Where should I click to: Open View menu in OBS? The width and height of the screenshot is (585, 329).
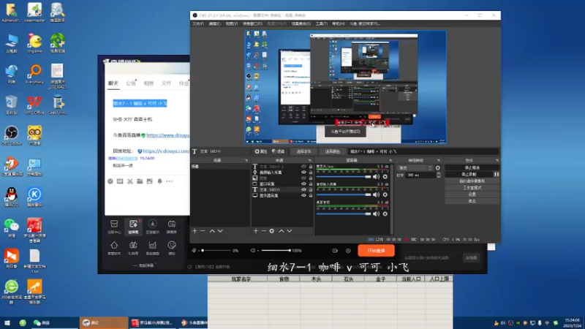click(x=231, y=24)
